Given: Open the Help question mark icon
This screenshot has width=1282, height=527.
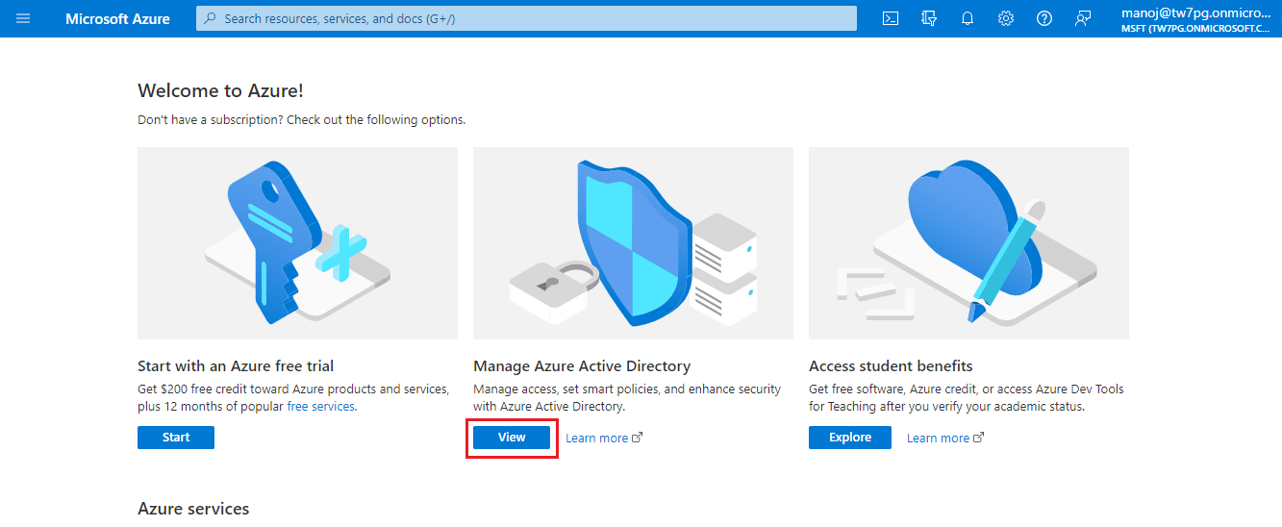Looking at the screenshot, I should [1044, 18].
